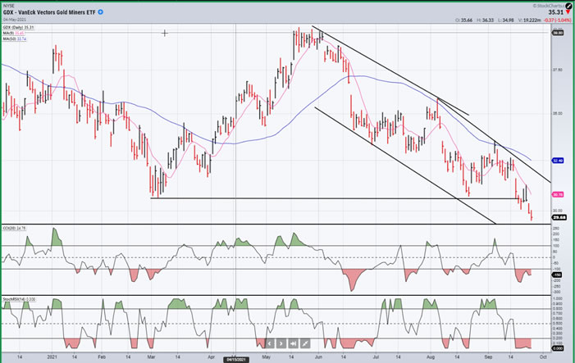
Task: Click the NYSE exchange label
Action: (8, 5)
